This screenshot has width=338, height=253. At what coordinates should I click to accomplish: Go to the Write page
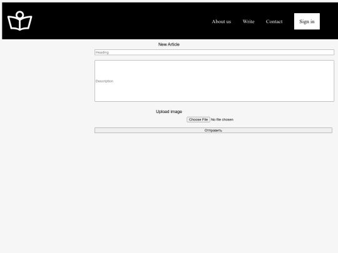[248, 21]
